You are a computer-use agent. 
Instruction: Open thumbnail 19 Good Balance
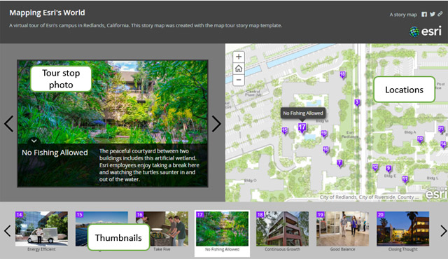(342, 229)
